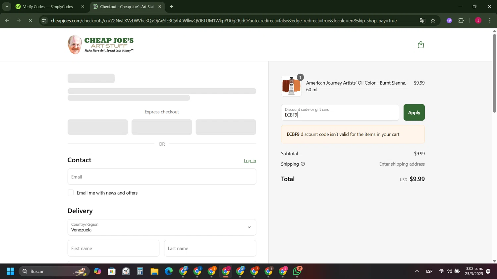This screenshot has width=497, height=279.
Task: Select the Checkout - Cheap Joe's tab
Action: pos(127,7)
